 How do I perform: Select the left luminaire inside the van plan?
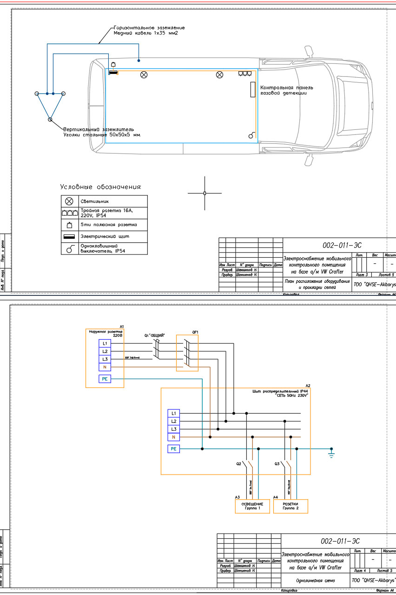click(144, 74)
